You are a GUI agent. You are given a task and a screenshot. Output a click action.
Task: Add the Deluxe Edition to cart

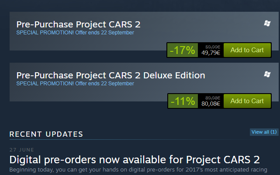click(x=247, y=101)
